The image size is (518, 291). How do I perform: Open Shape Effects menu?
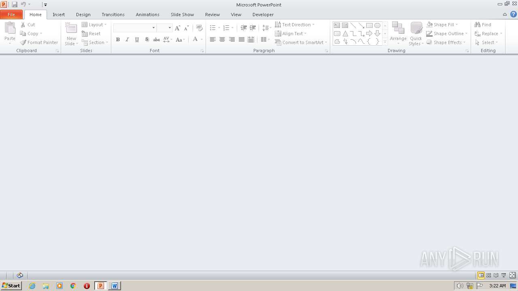point(446,42)
